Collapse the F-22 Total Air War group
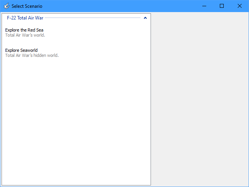 pyautogui.click(x=145, y=18)
